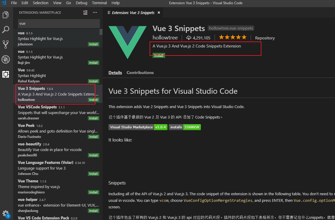
Task: Install the Vue Peek extension
Action: (x=94, y=137)
